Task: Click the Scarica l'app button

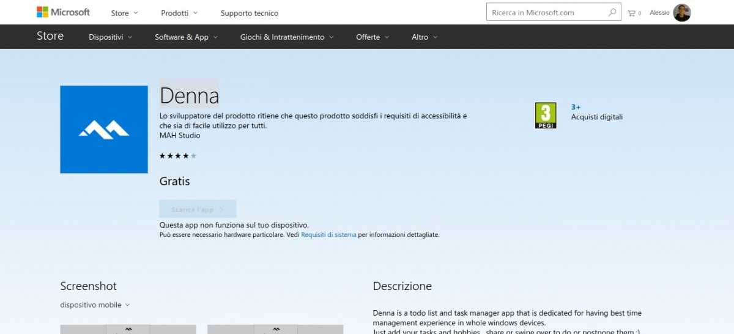Action: click(198, 209)
